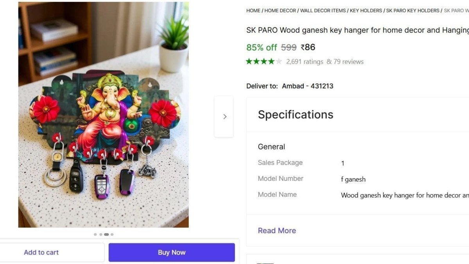Click the highlighted third carousel dot

(106, 234)
